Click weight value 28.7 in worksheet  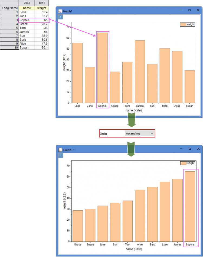pos(42,24)
